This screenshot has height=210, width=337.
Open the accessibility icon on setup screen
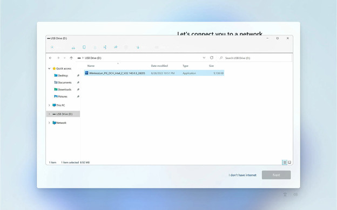285,194
